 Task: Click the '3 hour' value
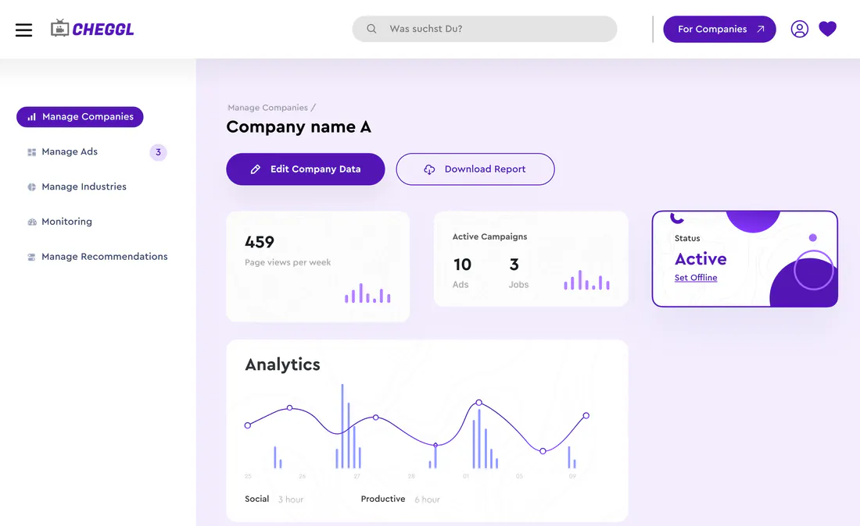pos(291,499)
